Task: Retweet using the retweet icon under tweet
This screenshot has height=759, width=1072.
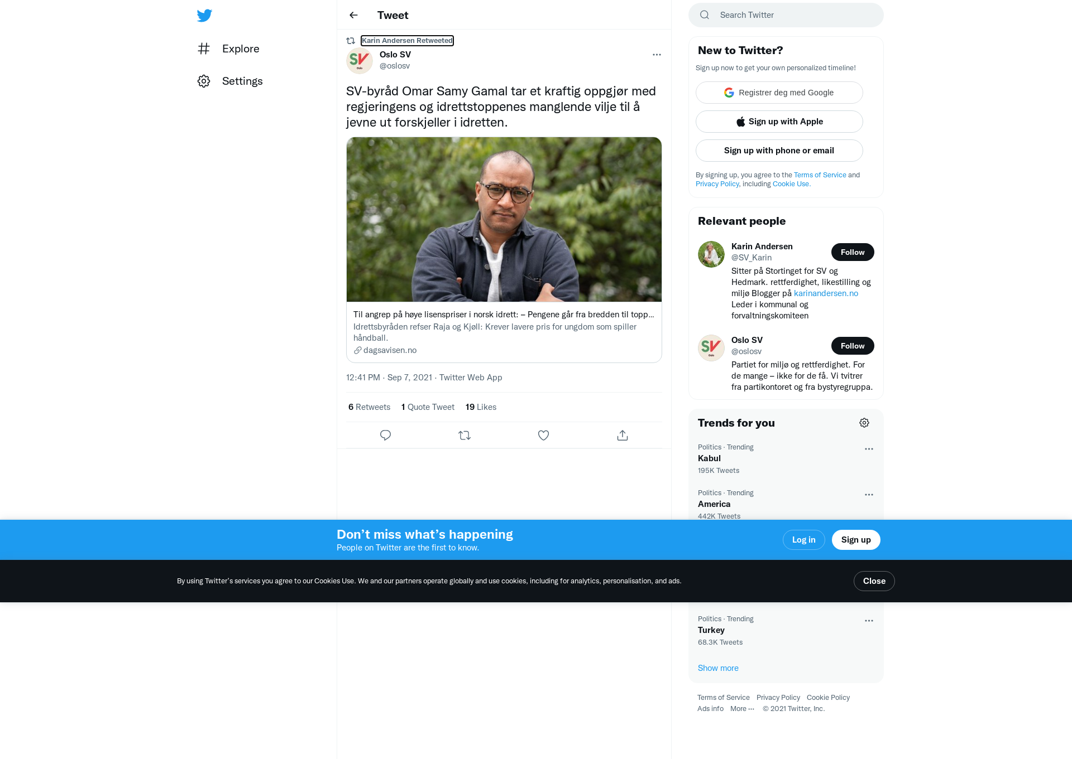Action: (465, 435)
